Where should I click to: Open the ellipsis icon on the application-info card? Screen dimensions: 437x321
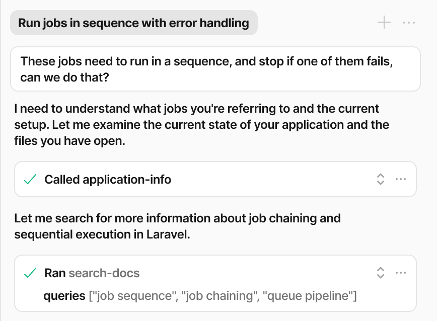click(401, 179)
